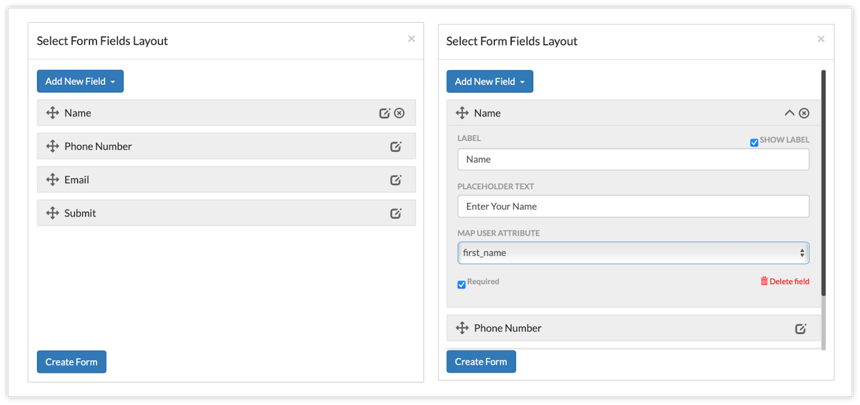Click the circled X on expanded Name panel
Image resolution: width=860 pixels, height=405 pixels.
pos(804,113)
